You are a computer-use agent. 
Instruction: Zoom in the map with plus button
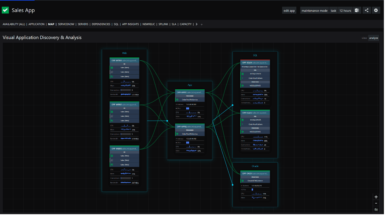pyautogui.click(x=376, y=197)
